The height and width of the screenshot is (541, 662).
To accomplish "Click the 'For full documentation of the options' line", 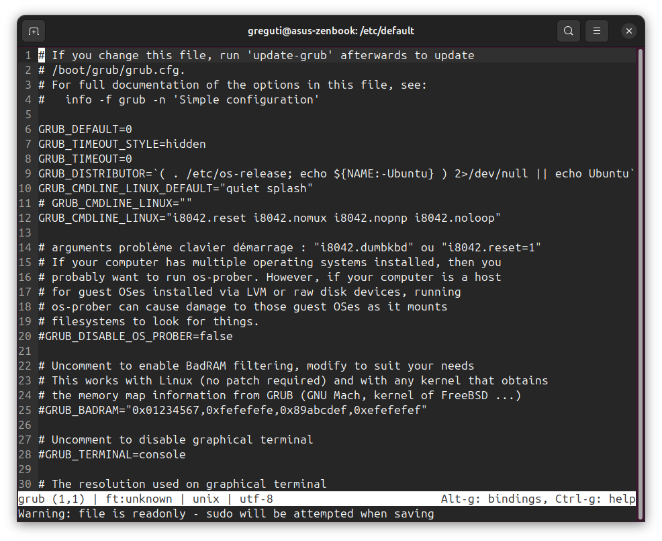I will coord(232,85).
